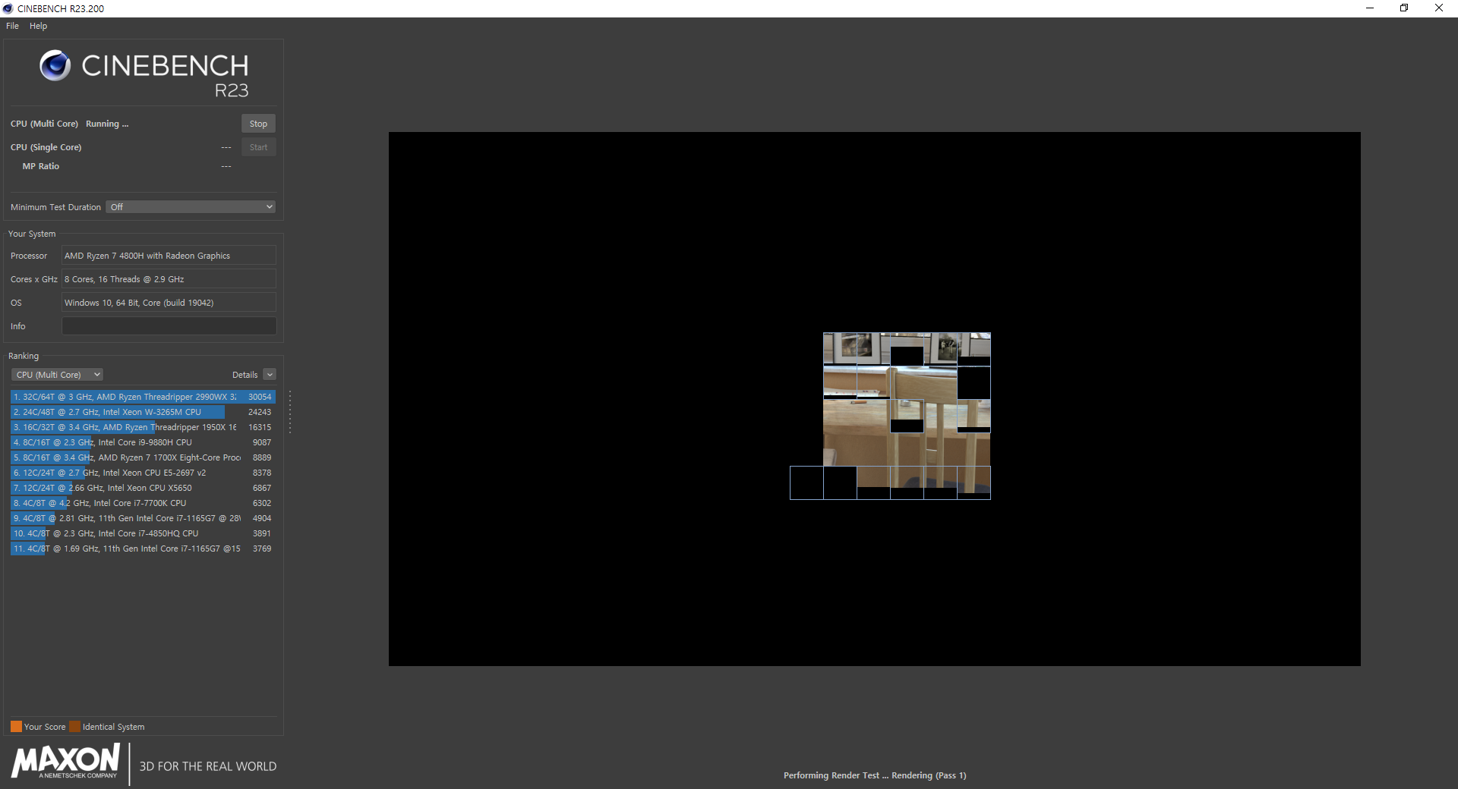Select the i7-1165G7 1.69 GHz ranking row

[143, 549]
